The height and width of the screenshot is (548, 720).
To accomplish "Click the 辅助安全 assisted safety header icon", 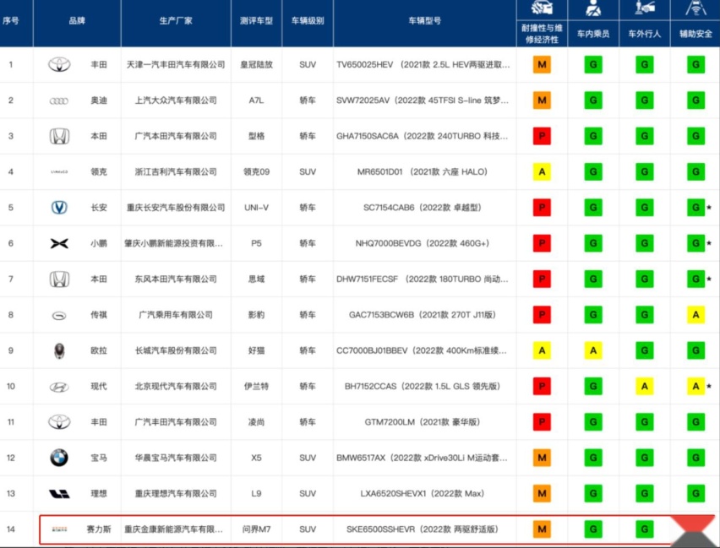I will pos(695,8).
